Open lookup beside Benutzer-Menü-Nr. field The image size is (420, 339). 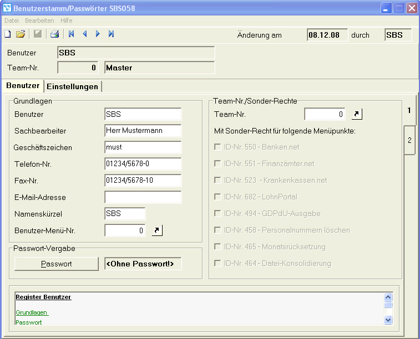(158, 230)
